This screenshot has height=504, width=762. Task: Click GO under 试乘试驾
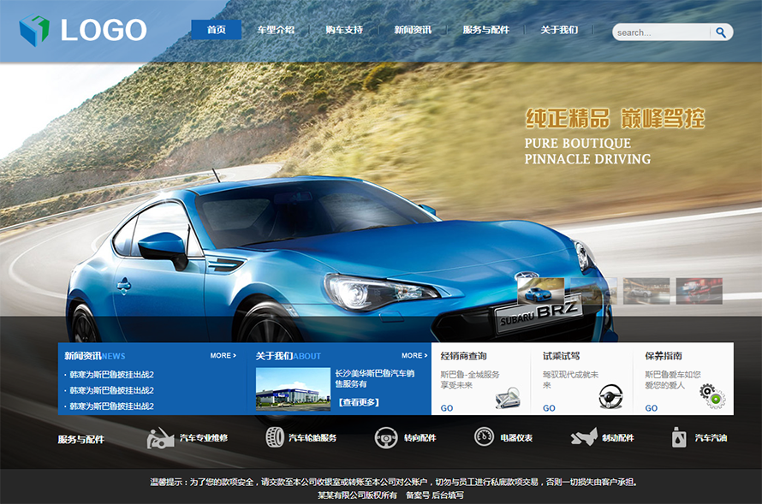pos(549,408)
